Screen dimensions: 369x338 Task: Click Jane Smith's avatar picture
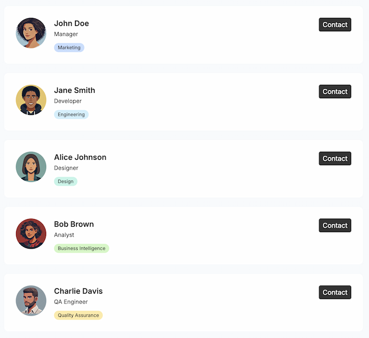[x=31, y=100]
